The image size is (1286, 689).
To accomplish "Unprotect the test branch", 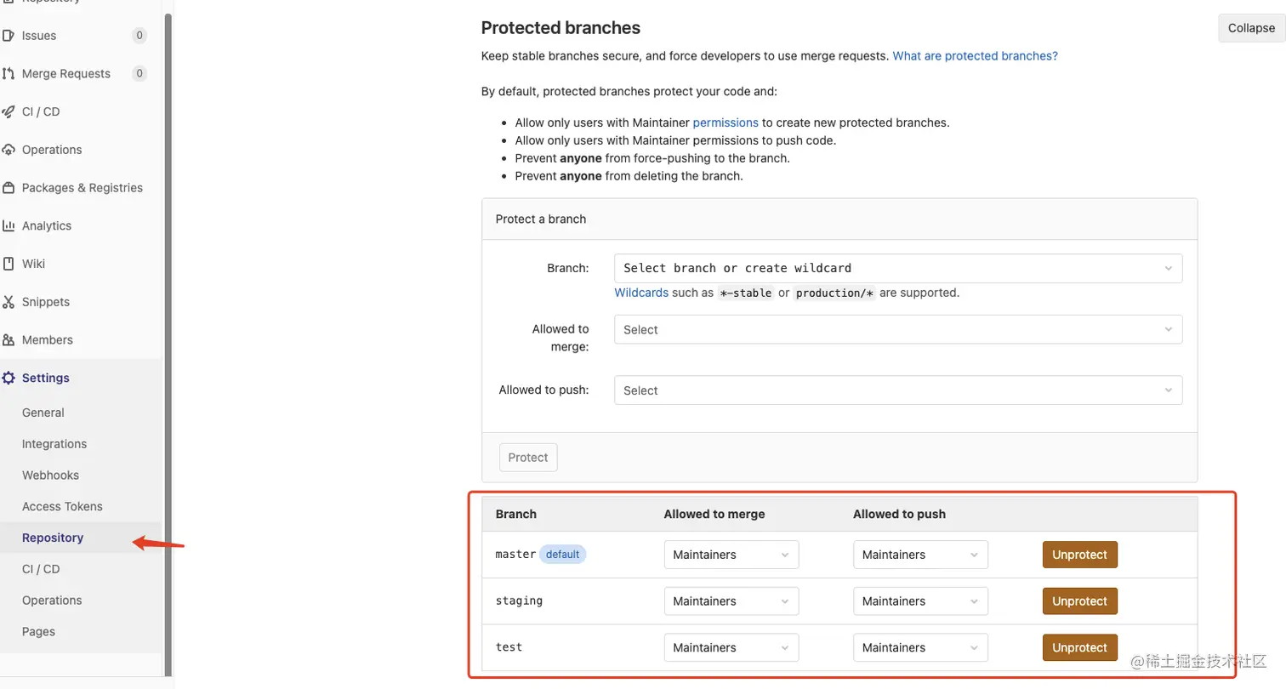I will (1079, 647).
